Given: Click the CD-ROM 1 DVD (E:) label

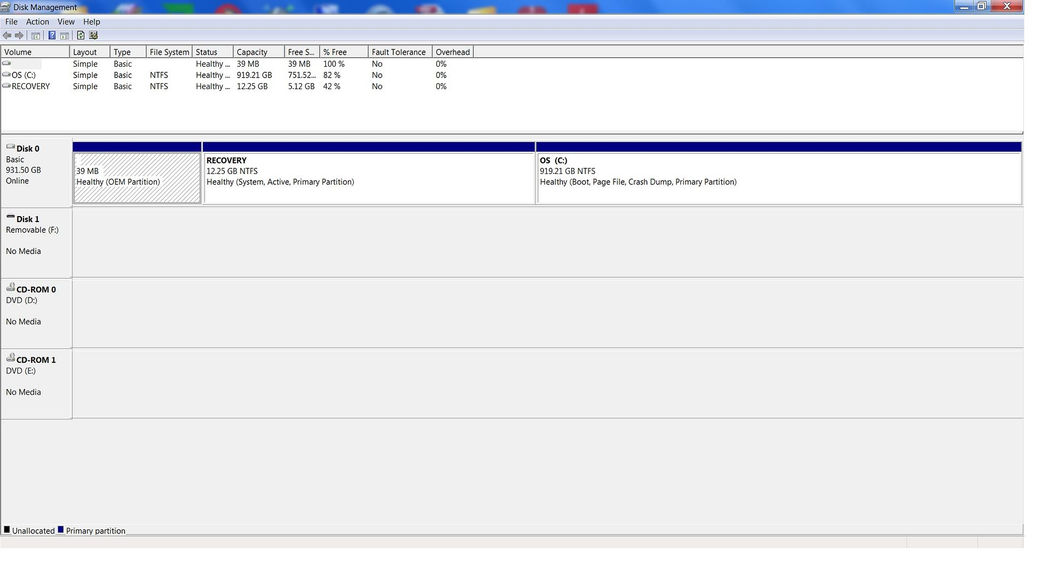Looking at the screenshot, I should click(x=21, y=371).
